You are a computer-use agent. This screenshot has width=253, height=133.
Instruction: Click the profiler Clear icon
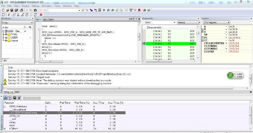[x=10, y=98]
